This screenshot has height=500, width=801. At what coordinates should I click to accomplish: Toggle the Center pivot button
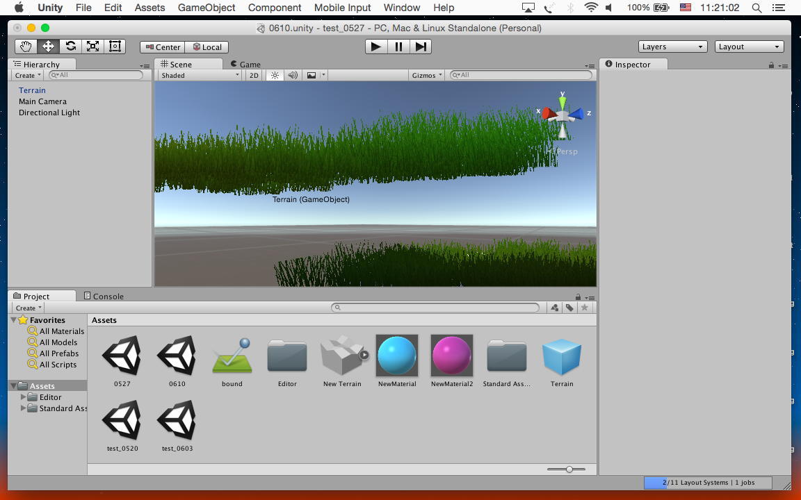(163, 47)
